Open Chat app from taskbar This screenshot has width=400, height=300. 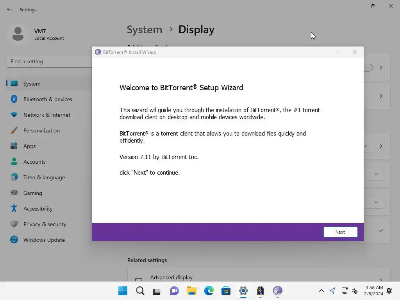174,291
